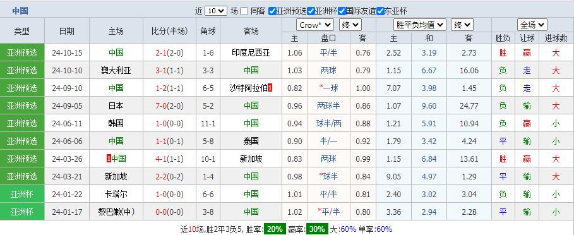This screenshot has height=235, width=574.
Task: Click date 24-09-05
Action: 67,105
